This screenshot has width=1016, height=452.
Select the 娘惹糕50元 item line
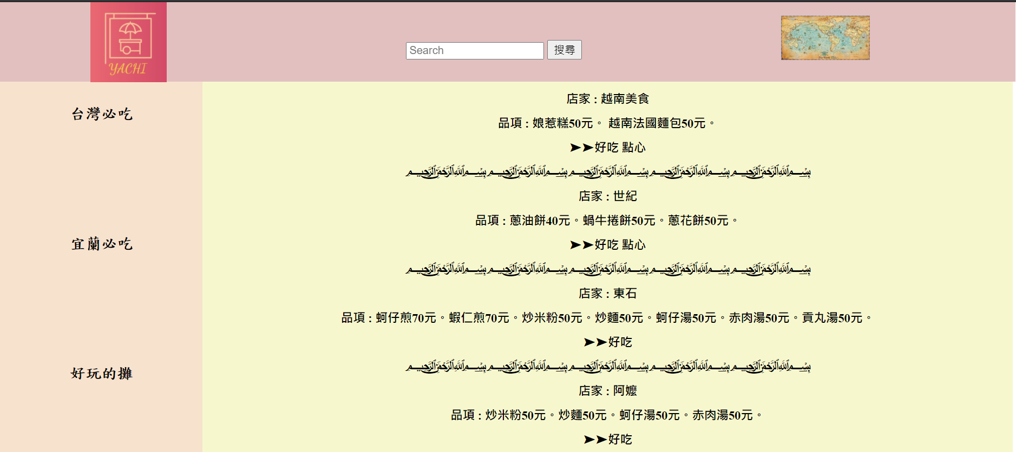pos(607,123)
